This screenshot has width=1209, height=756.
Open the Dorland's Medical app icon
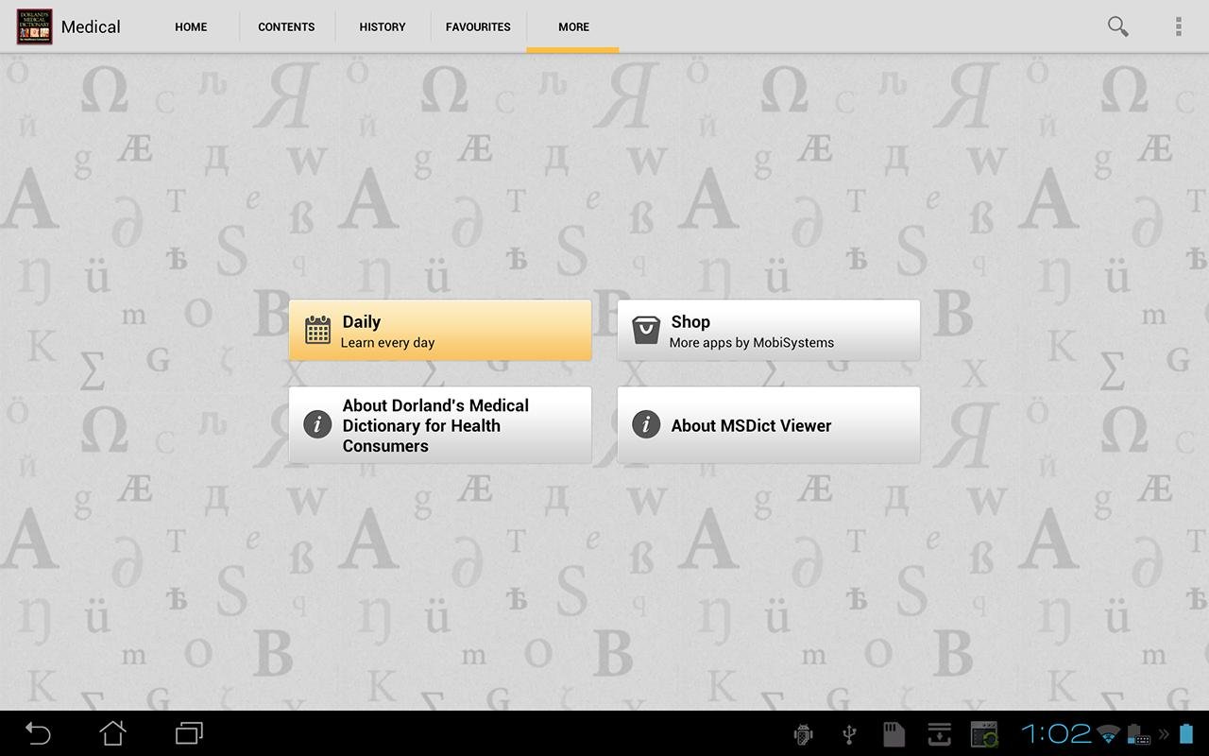(34, 26)
